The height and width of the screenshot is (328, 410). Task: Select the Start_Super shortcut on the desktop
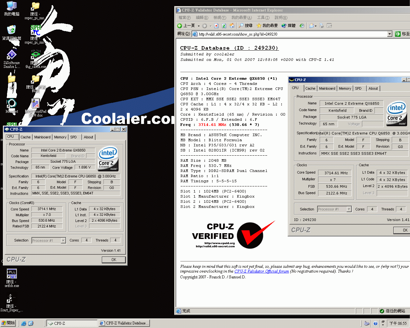click(12, 303)
